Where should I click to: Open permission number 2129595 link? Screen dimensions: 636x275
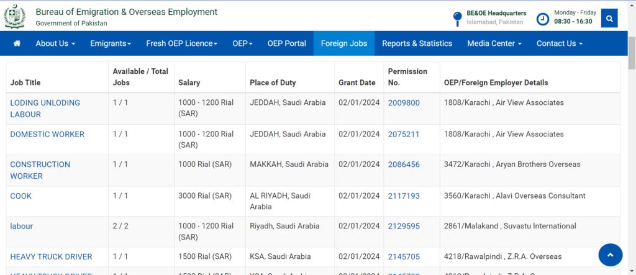pyautogui.click(x=404, y=226)
